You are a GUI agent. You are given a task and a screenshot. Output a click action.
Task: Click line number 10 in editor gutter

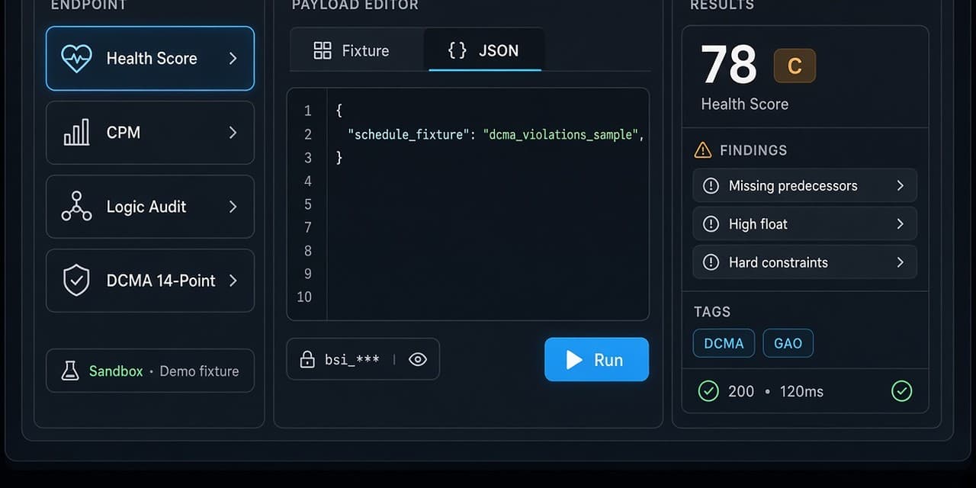(x=305, y=297)
